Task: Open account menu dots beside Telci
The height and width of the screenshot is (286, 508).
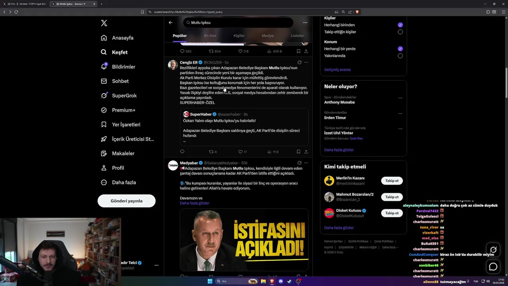Action: [x=156, y=265]
